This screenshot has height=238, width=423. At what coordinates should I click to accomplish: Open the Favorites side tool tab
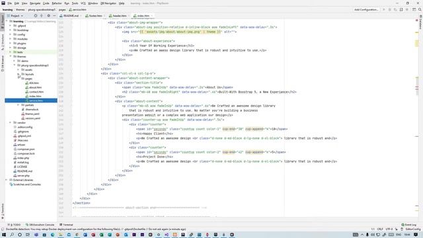pyautogui.click(x=3, y=212)
